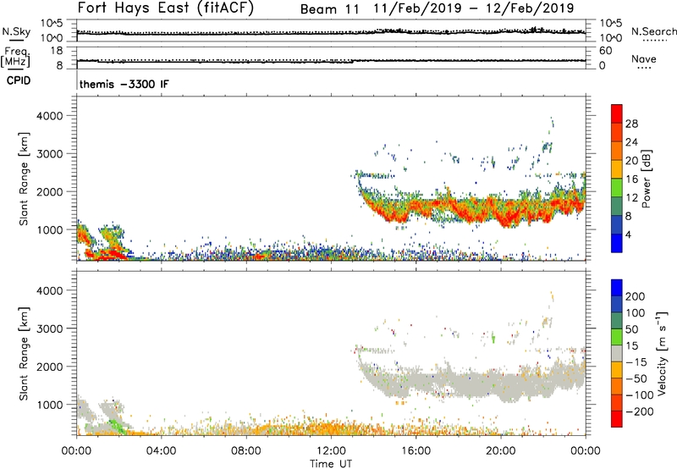677x469 pixels.
Task: Pick the yellow 16–20 dB Power colorbar segment
Action: point(617,169)
